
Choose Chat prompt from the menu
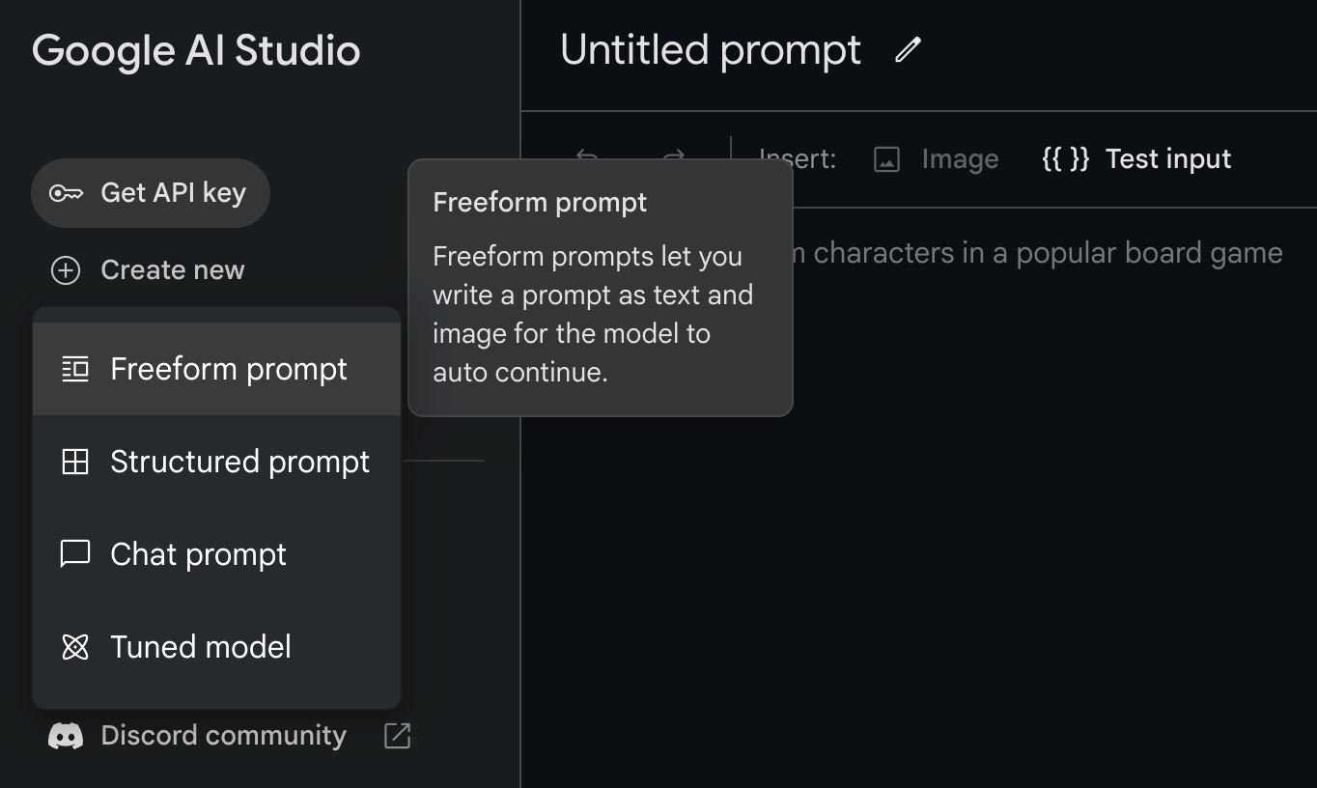(x=198, y=554)
